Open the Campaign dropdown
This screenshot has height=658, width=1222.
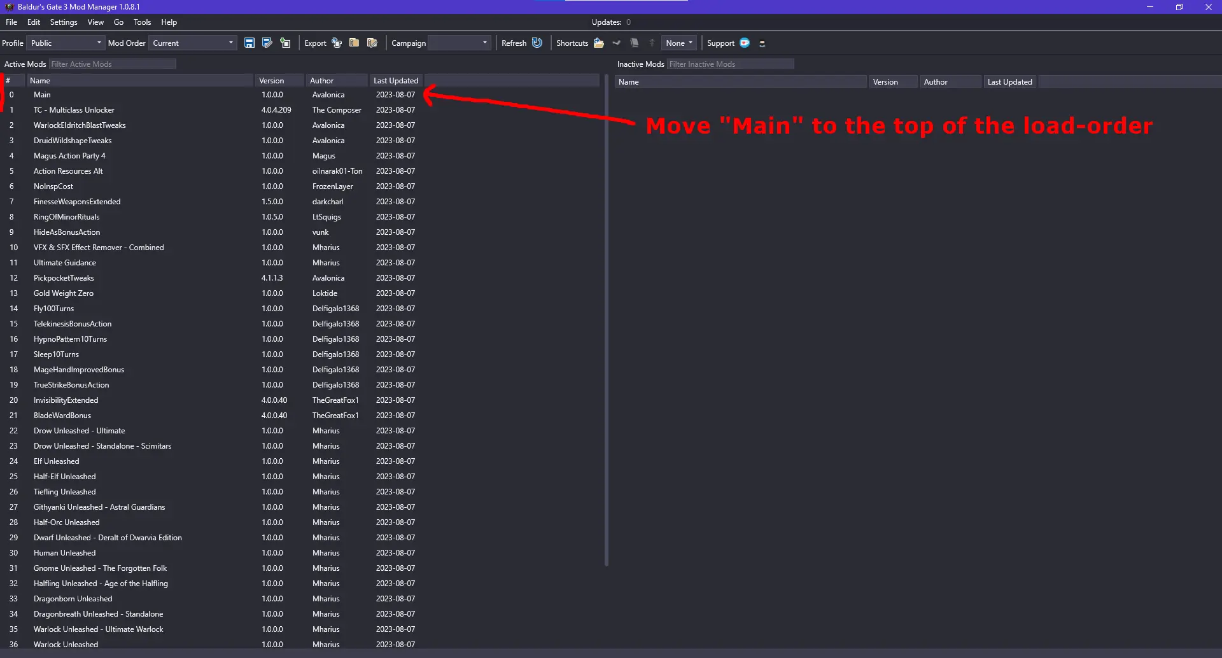[x=460, y=43]
